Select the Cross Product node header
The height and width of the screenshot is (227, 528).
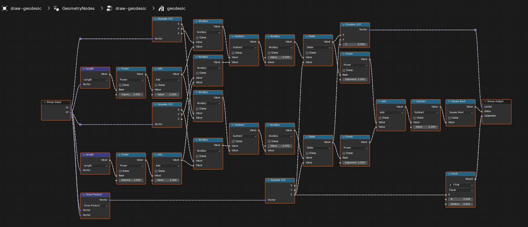[95, 194]
